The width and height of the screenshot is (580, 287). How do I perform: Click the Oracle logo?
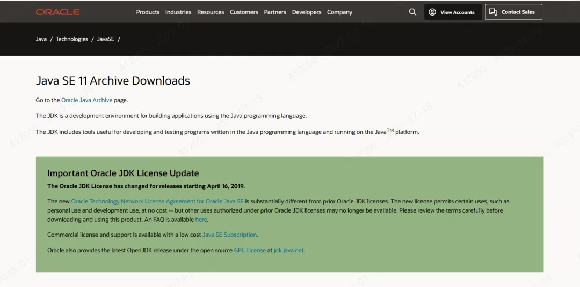(x=57, y=12)
